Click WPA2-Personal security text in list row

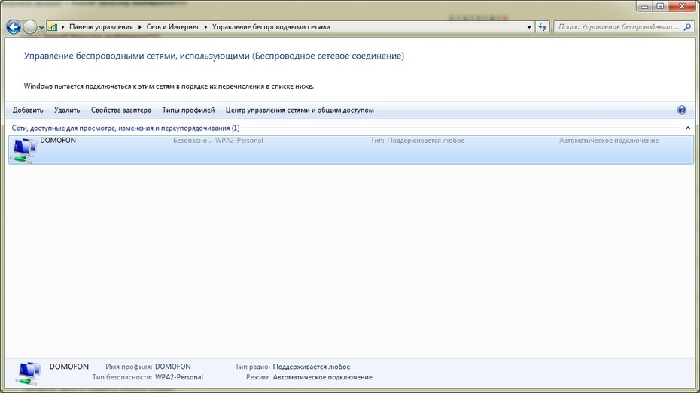(x=239, y=141)
